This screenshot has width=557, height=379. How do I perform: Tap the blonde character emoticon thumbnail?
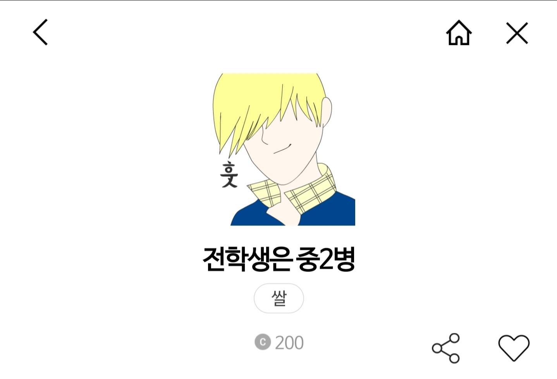coord(284,149)
